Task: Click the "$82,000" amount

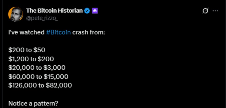Action: click(x=59, y=85)
